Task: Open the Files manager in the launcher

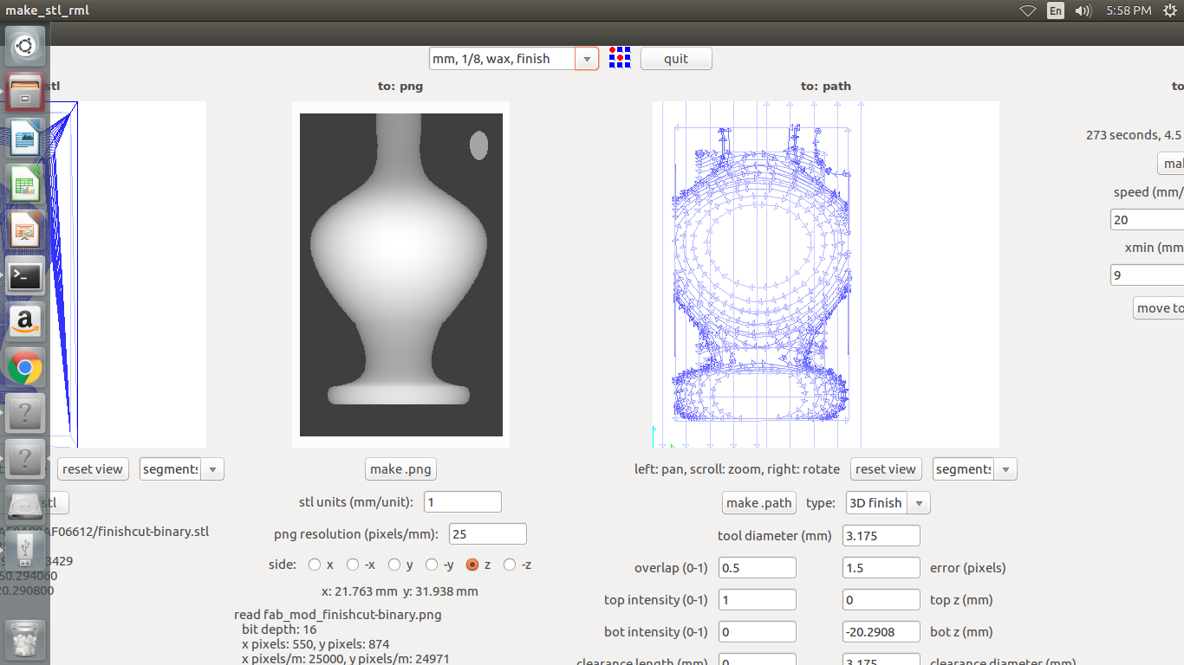Action: coord(25,92)
